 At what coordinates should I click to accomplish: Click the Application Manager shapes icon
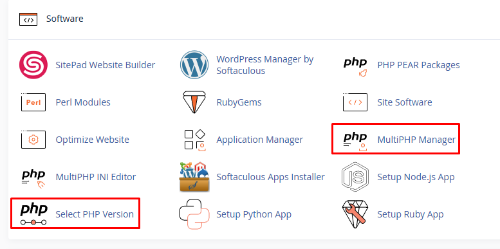pyautogui.click(x=194, y=140)
